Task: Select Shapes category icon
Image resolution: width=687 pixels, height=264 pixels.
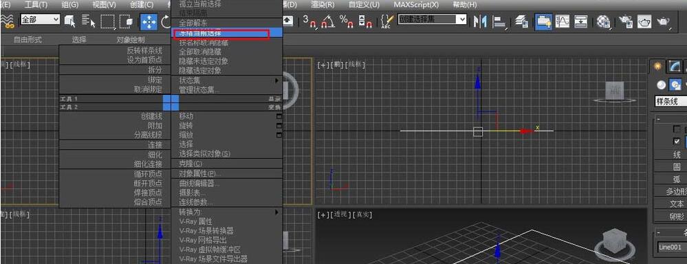Action: click(x=676, y=85)
